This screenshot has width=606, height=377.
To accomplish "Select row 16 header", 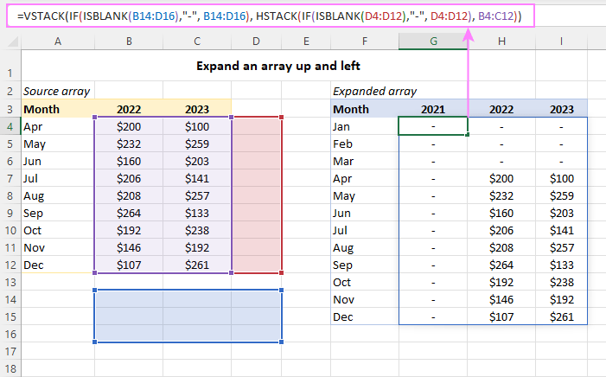I will click(10, 334).
